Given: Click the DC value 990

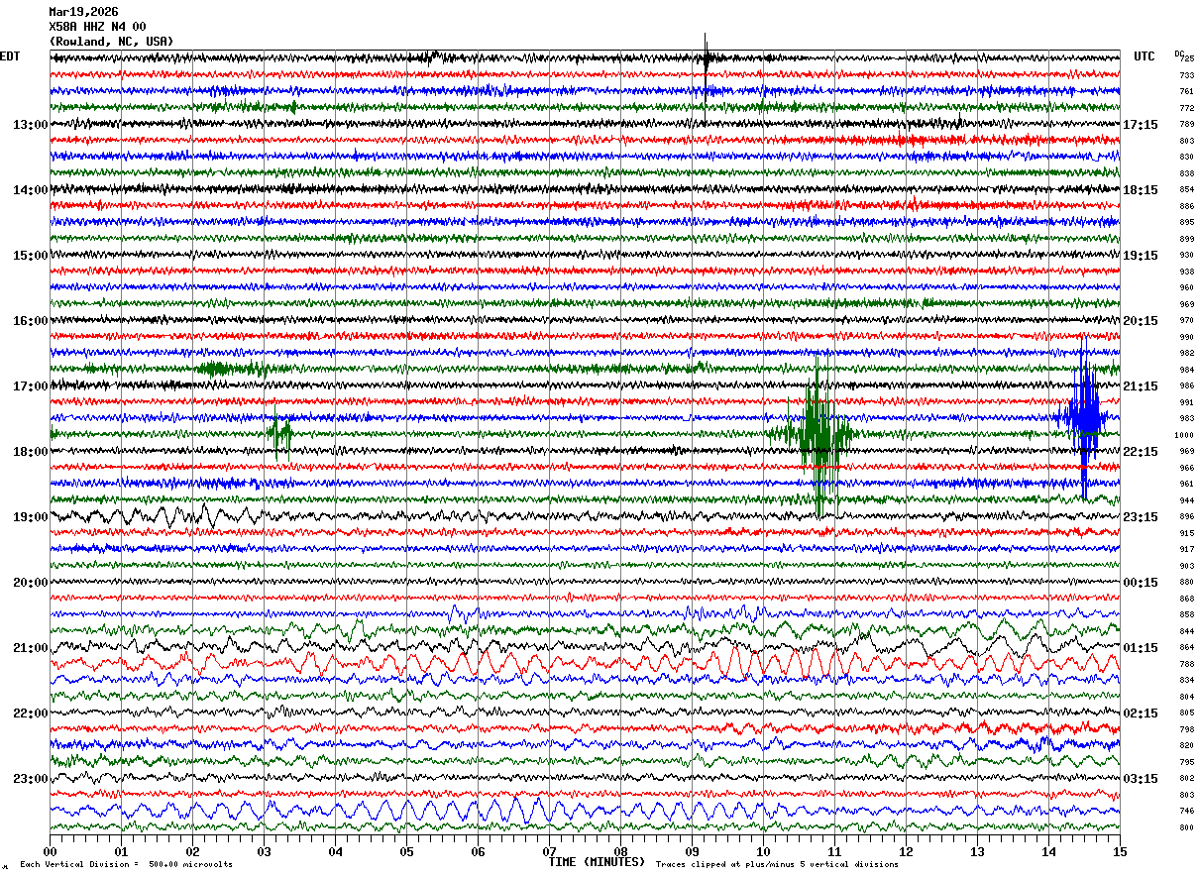Looking at the screenshot, I should click(1187, 337).
